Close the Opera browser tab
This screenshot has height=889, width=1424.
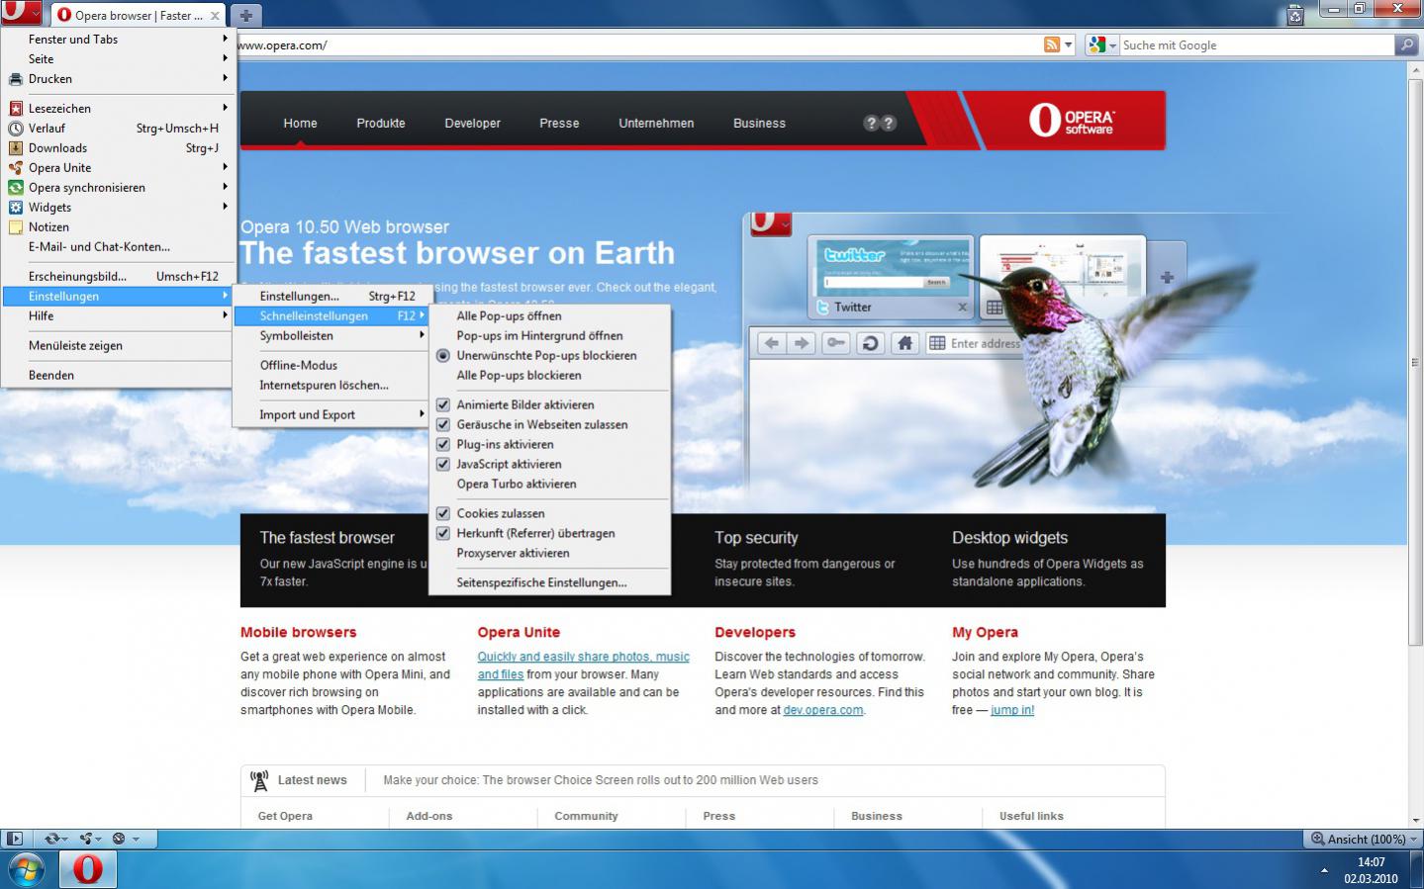point(215,16)
